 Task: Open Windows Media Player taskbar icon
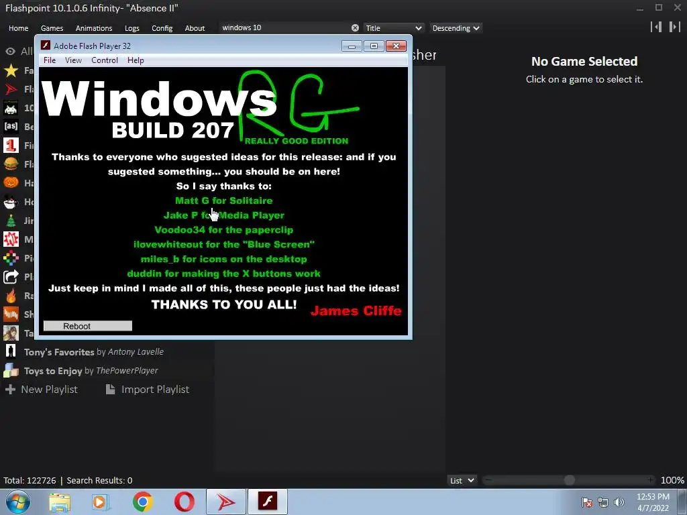click(101, 502)
